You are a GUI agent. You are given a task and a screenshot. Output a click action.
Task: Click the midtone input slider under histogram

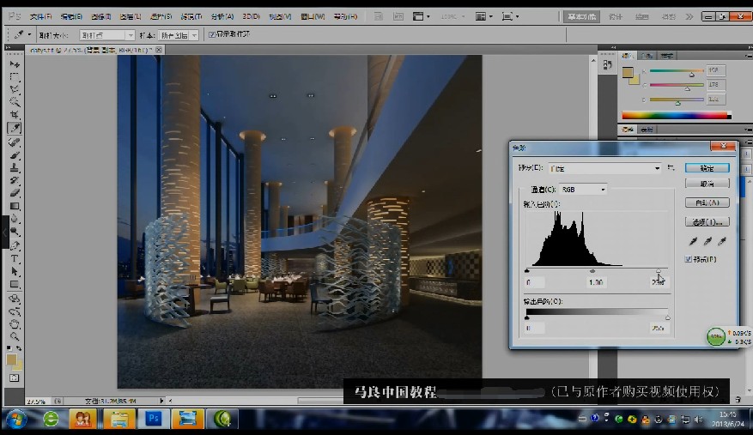point(592,271)
